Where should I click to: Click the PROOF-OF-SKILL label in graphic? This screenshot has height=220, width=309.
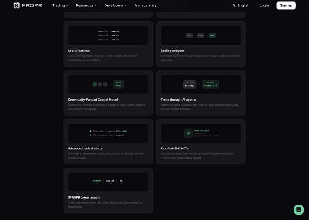(x=202, y=131)
